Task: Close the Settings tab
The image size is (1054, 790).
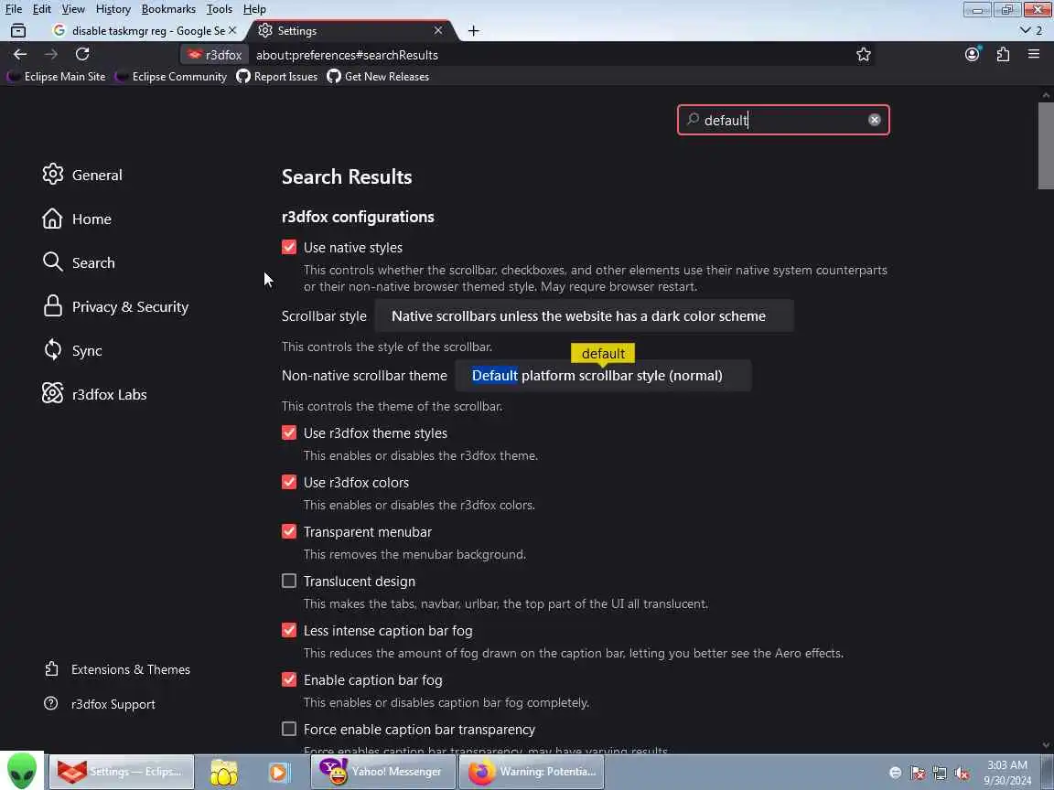Action: coord(438,30)
